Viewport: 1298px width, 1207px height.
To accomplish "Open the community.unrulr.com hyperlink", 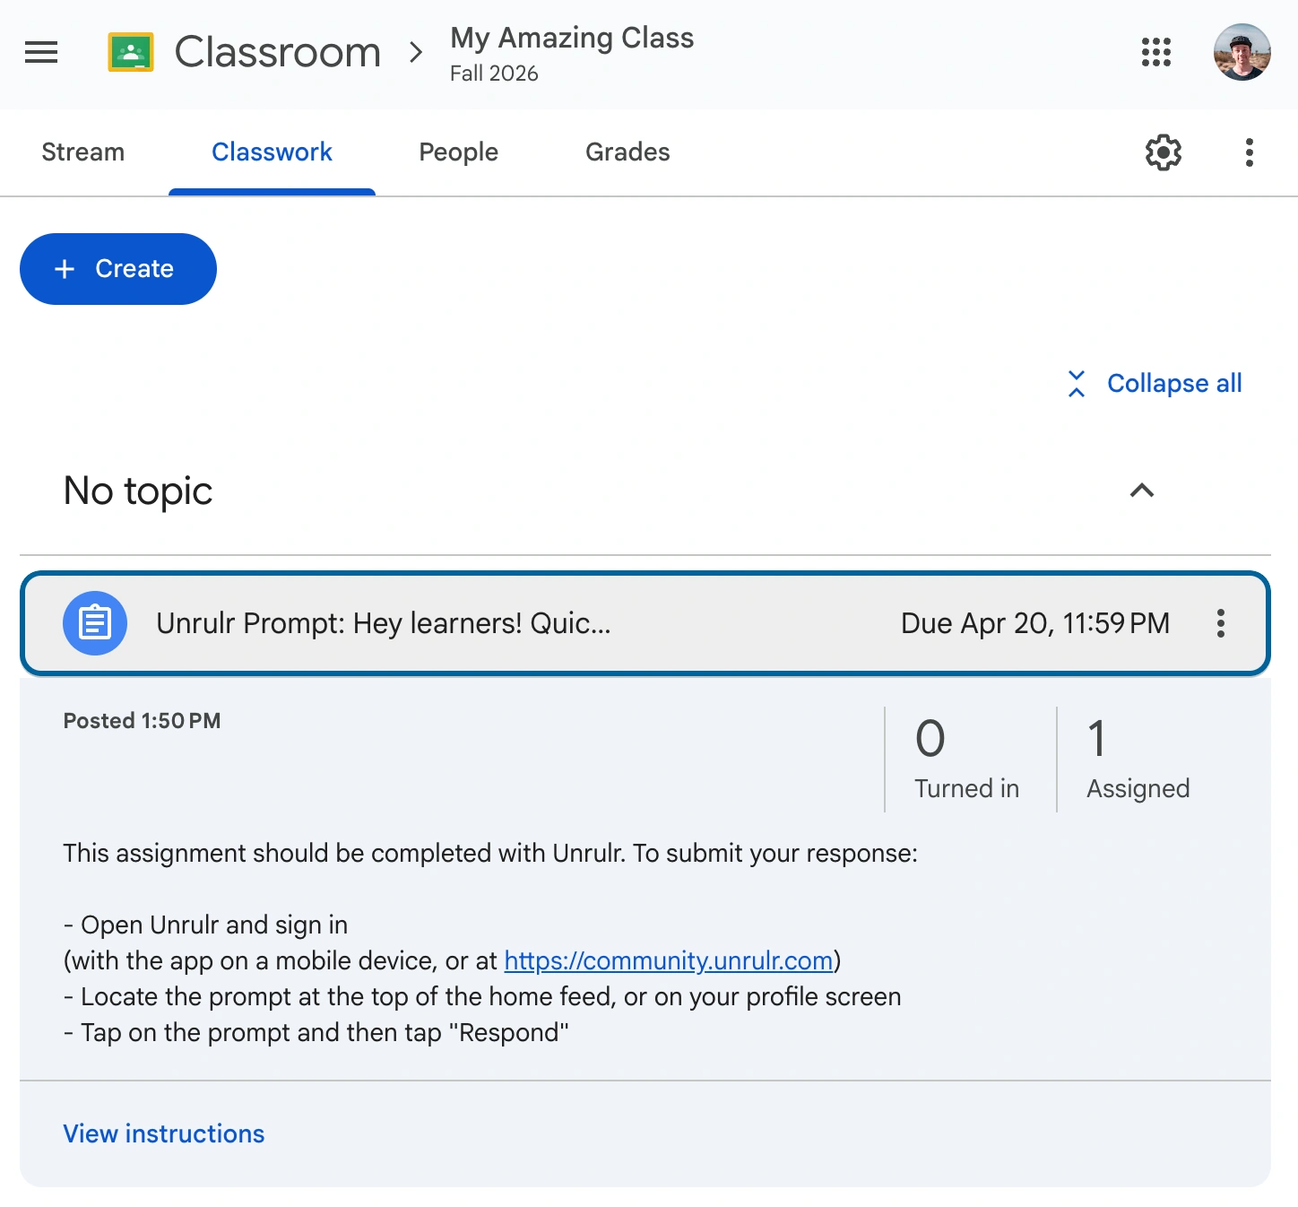I will [x=668, y=960].
